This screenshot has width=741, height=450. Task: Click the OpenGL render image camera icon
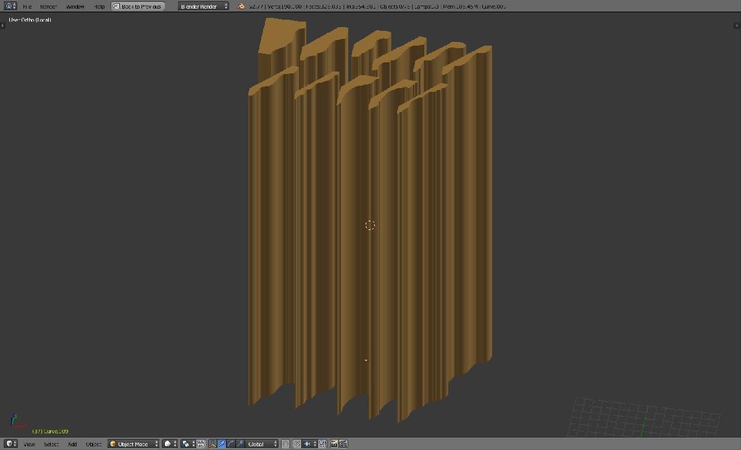334,444
